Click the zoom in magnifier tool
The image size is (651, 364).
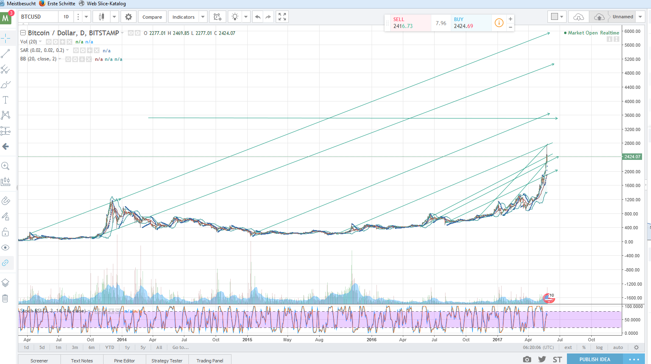(6, 166)
